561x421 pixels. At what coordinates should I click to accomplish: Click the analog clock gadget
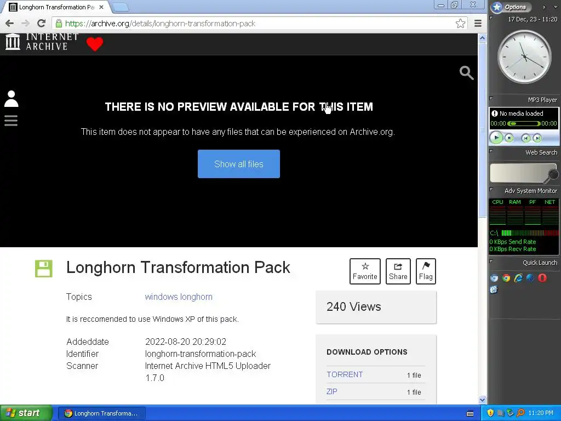click(524, 56)
